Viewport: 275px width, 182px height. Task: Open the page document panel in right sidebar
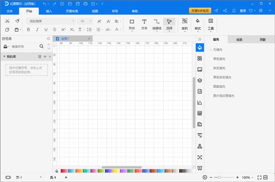(x=199, y=91)
